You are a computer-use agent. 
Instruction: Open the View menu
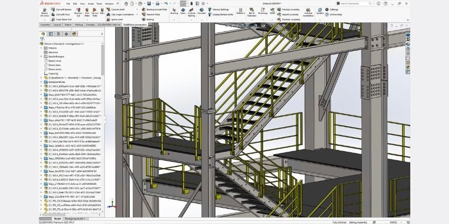coord(83,4)
